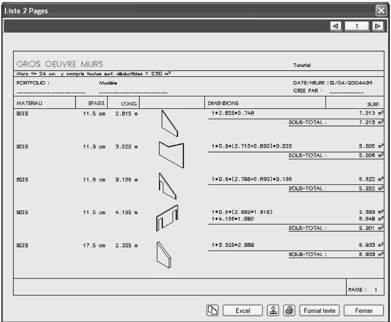Image resolution: width=391 pixels, height=322 pixels.
Task: Select the wall thumbnail for 4.135 m row
Action: pyautogui.click(x=167, y=218)
